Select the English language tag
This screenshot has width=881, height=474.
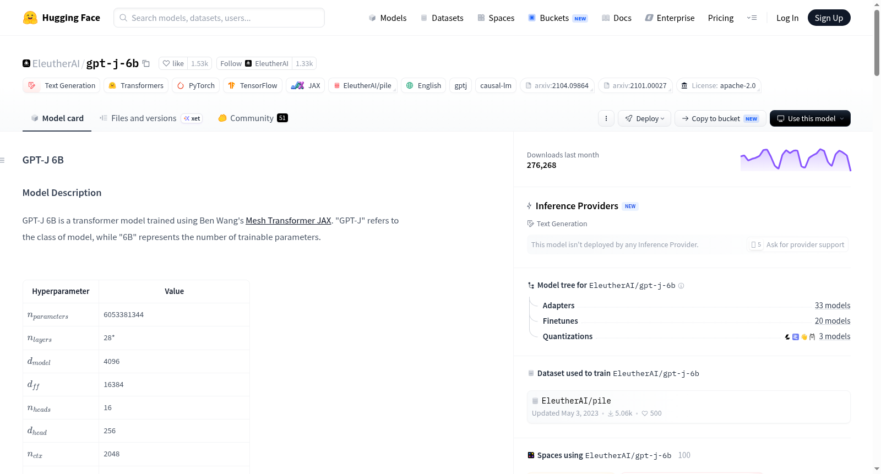pyautogui.click(x=424, y=85)
